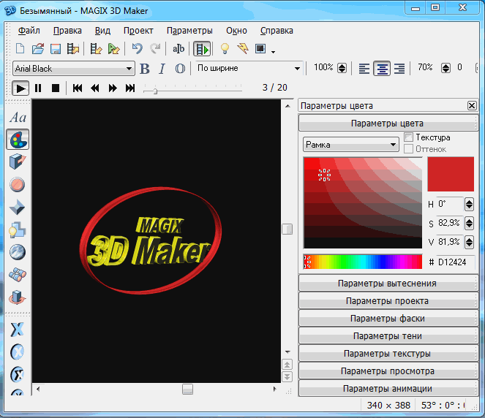Open the text tool marked Aa
This screenshot has height=418, width=485.
tap(18, 118)
